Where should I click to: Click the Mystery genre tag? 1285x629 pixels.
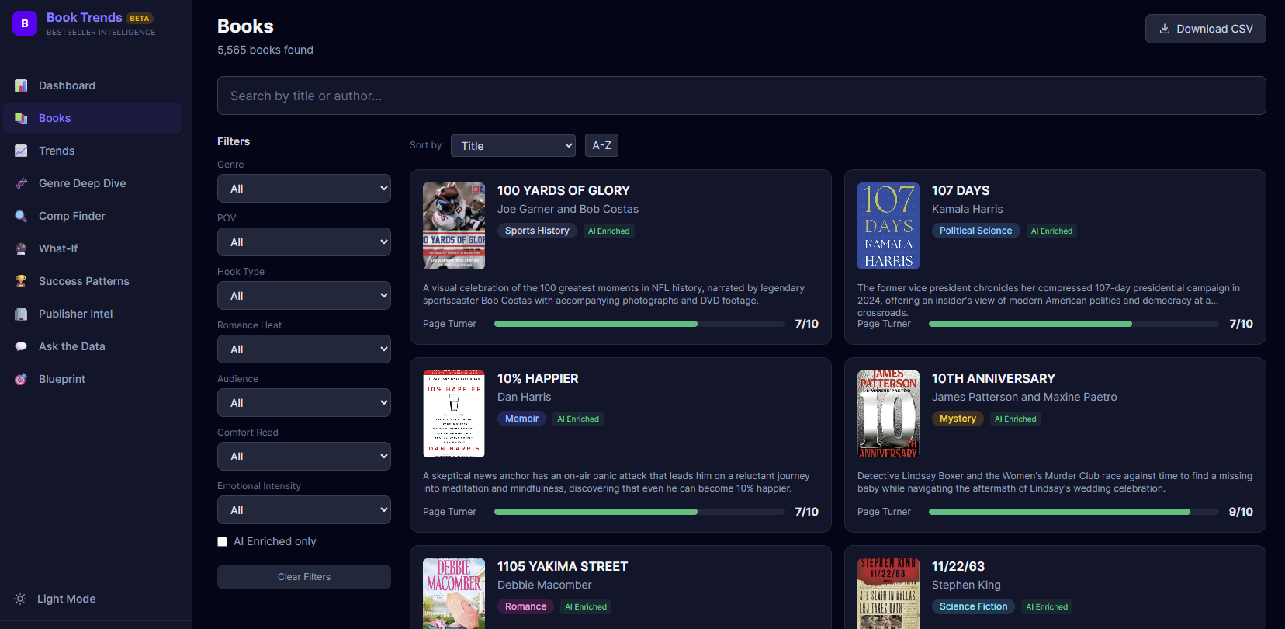click(958, 419)
